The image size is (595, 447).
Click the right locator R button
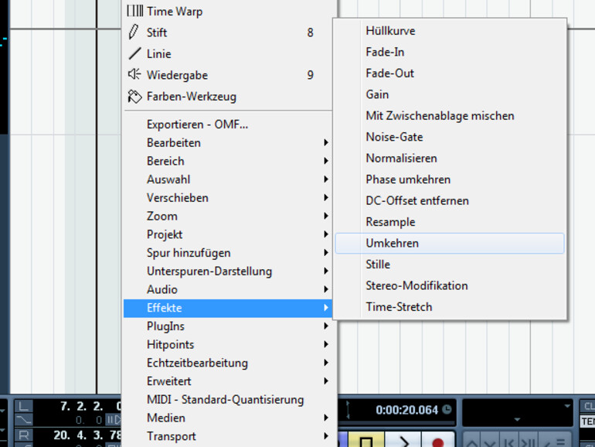(23, 435)
